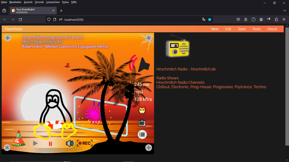
Task: Click the 128 kB/s bitrate value
Action: [x=143, y=99]
